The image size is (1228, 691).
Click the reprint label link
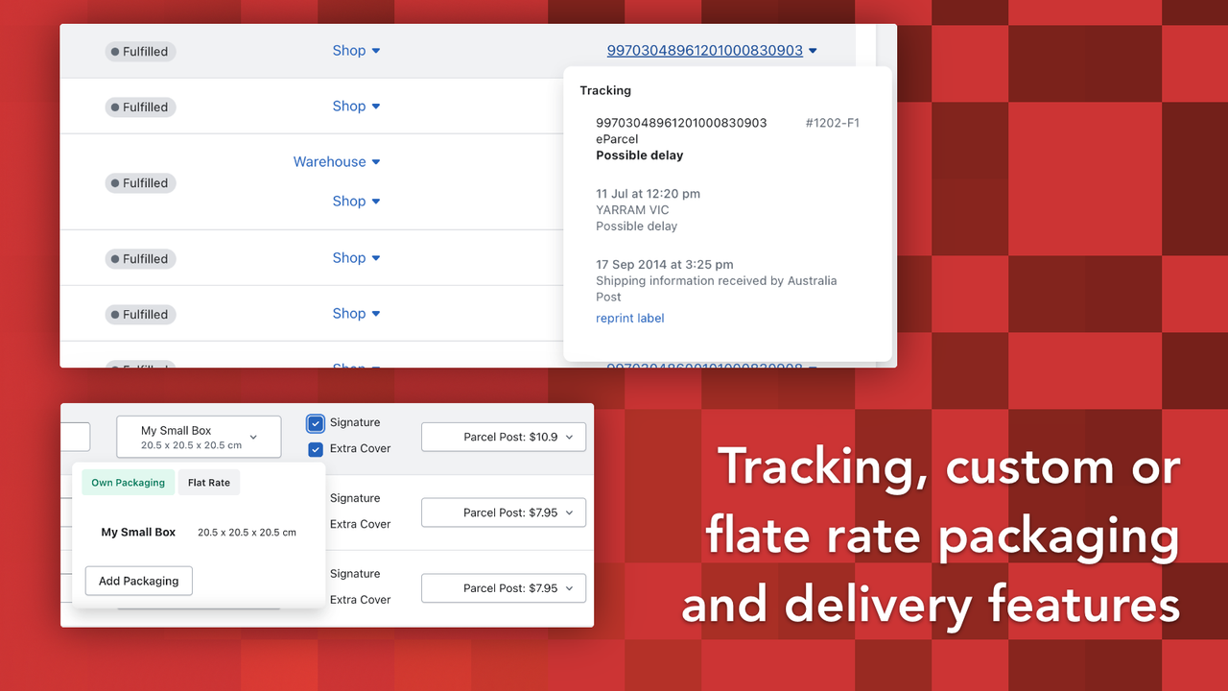pos(629,318)
